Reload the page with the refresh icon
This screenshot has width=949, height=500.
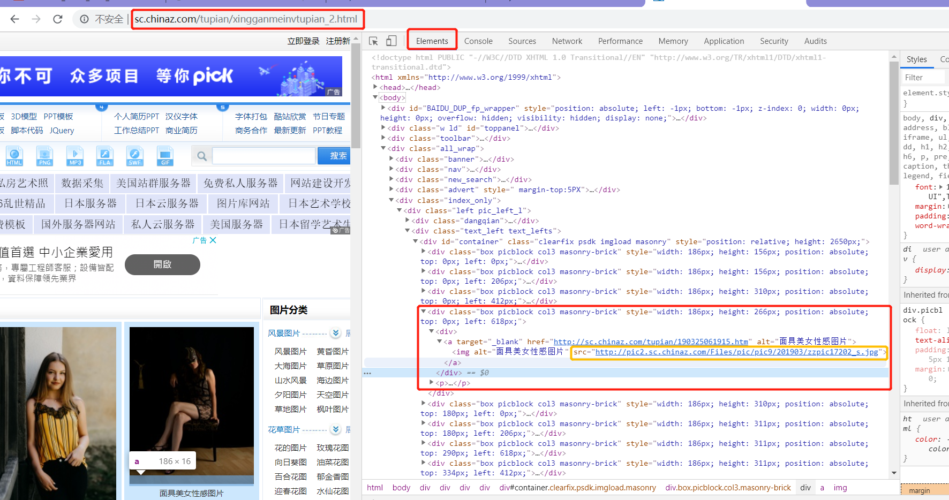(x=58, y=19)
